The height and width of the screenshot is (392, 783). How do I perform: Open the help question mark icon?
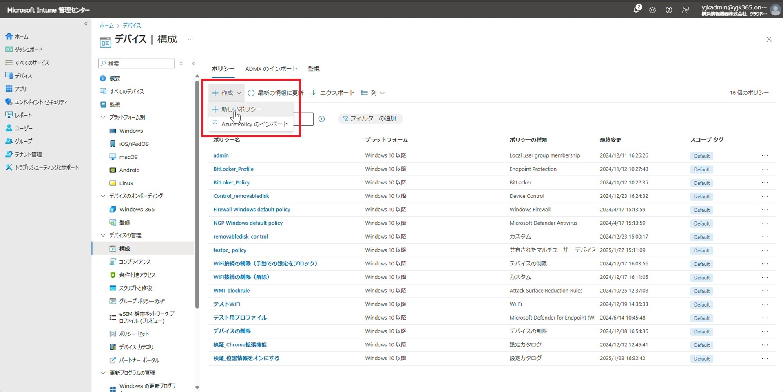point(669,10)
